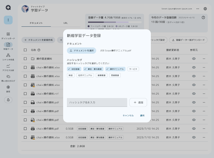This screenshot has width=214, height=158.
Task: Open the row menu for 操作関連資料 folder
Action: pyautogui.click(x=204, y=59)
